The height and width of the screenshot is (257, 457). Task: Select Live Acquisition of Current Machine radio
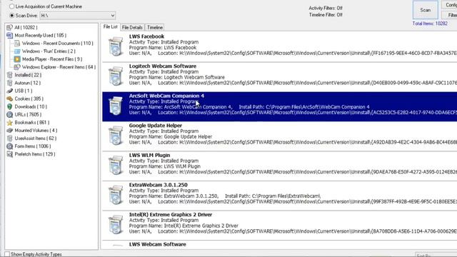(x=11, y=6)
